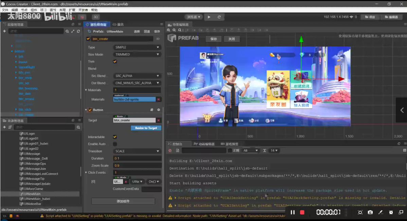Play the project preview
407x221 pixels.
209,17
